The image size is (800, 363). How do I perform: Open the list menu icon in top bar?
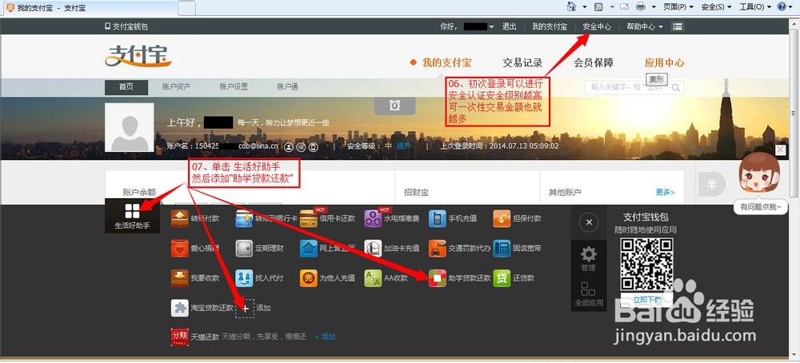(x=677, y=26)
